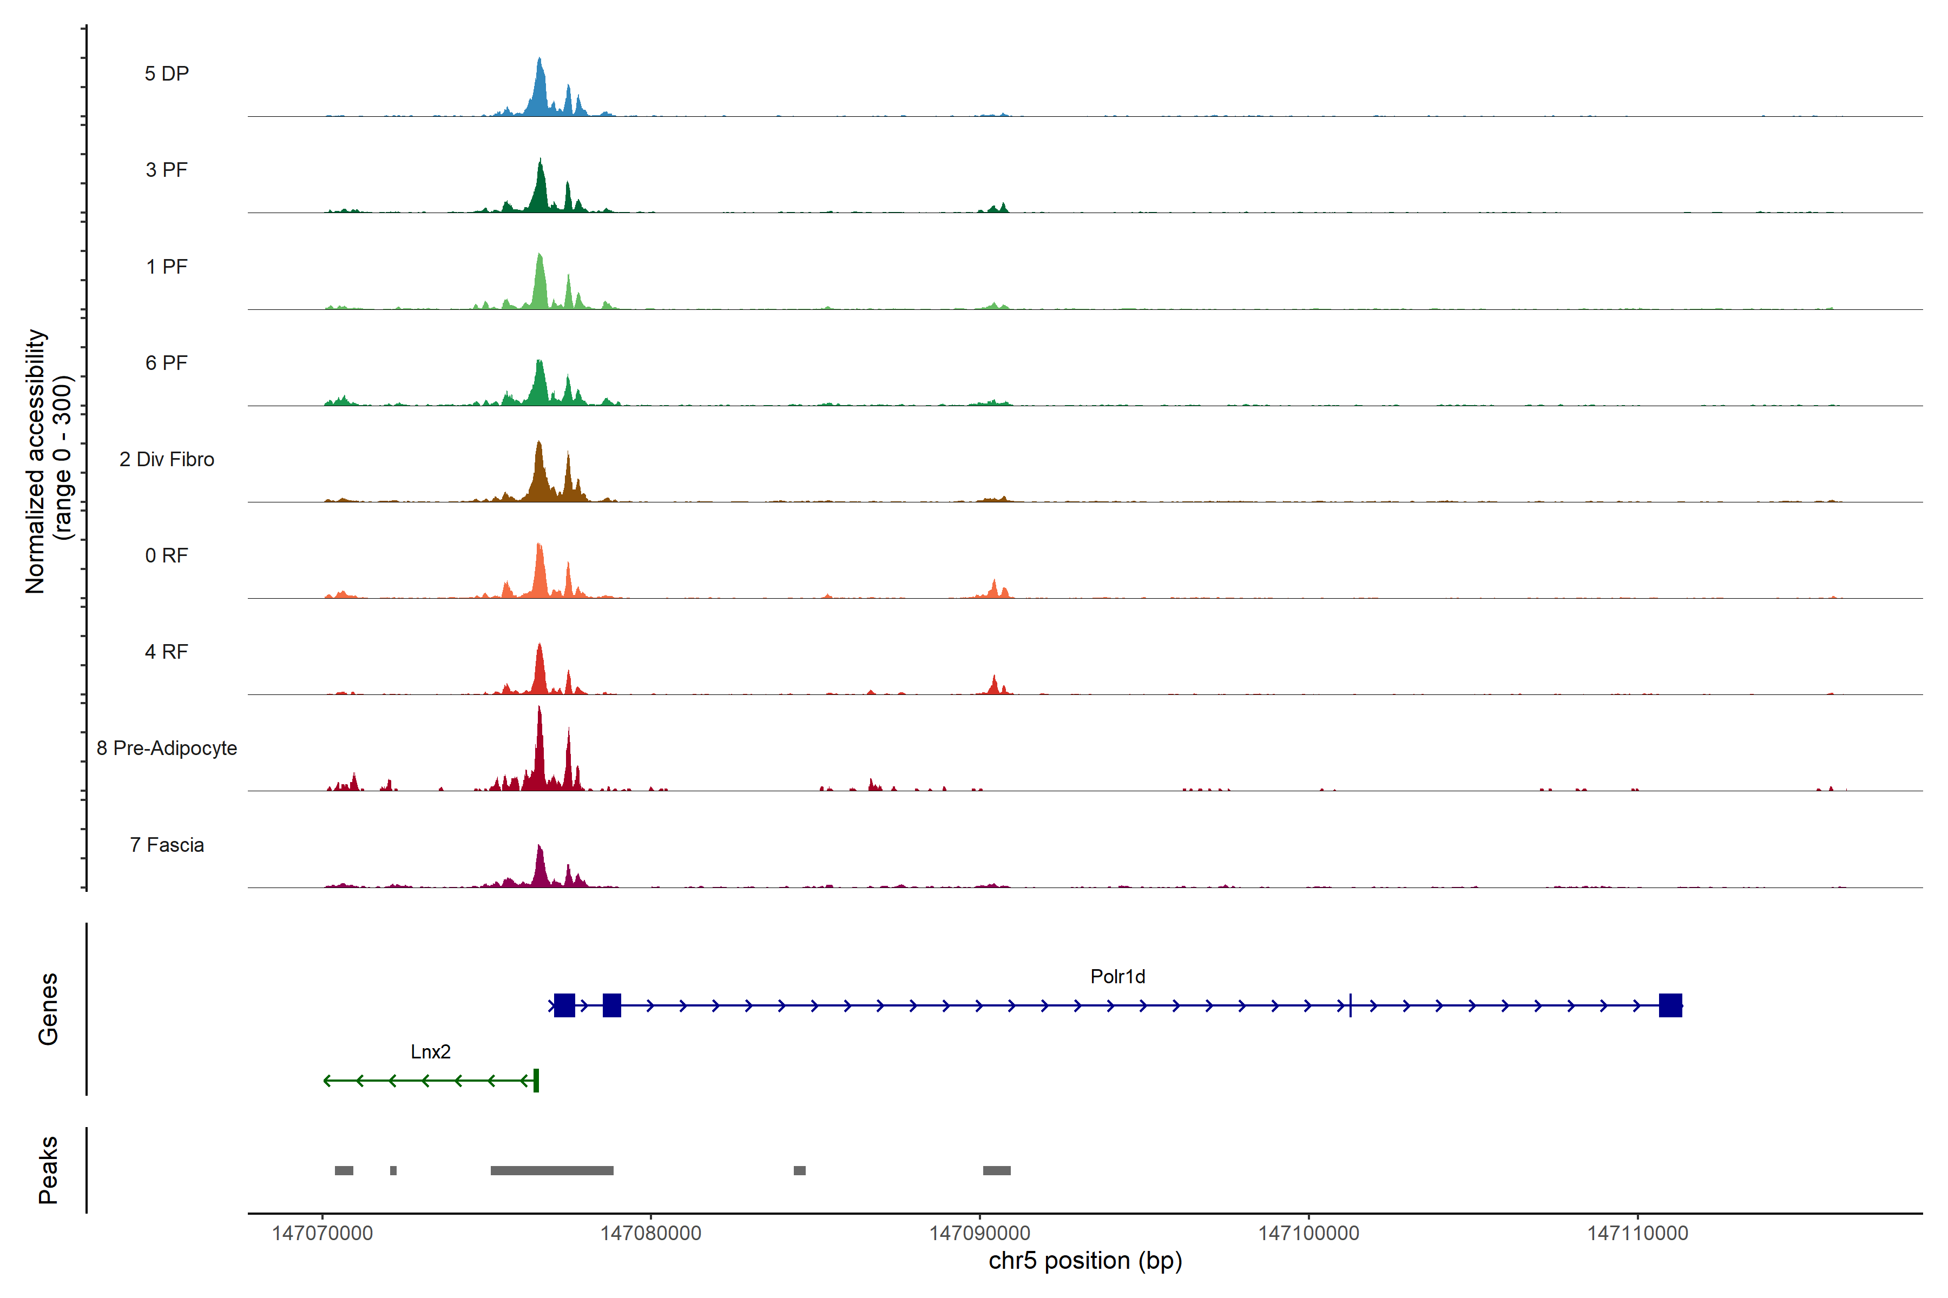Click the 3 PF track label
Image resolution: width=1948 pixels, height=1298 pixels.
(x=167, y=170)
